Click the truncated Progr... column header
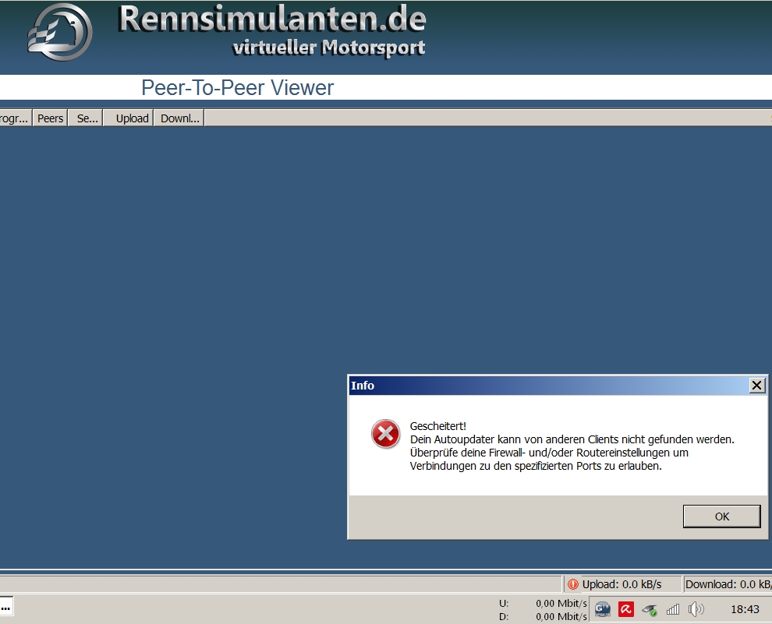772x624 pixels. coord(15,118)
